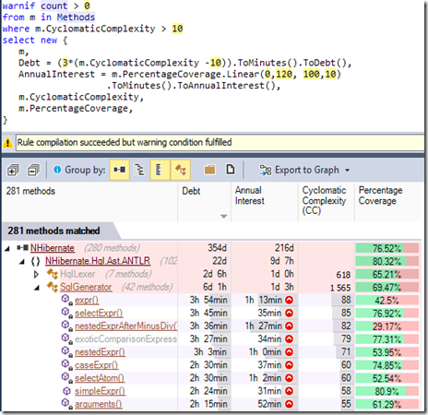Click the 42.5% coverage bar for expr()

click(x=387, y=300)
